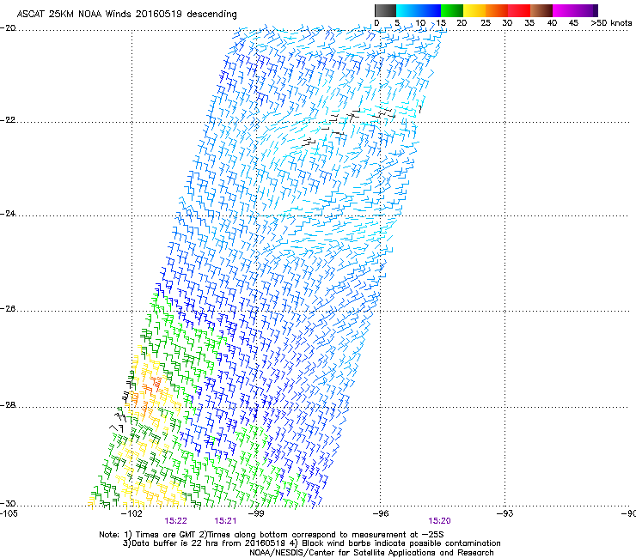Viewport: 636px width, 558px height.
Task: Click the longitude label -93
Action: tap(505, 514)
